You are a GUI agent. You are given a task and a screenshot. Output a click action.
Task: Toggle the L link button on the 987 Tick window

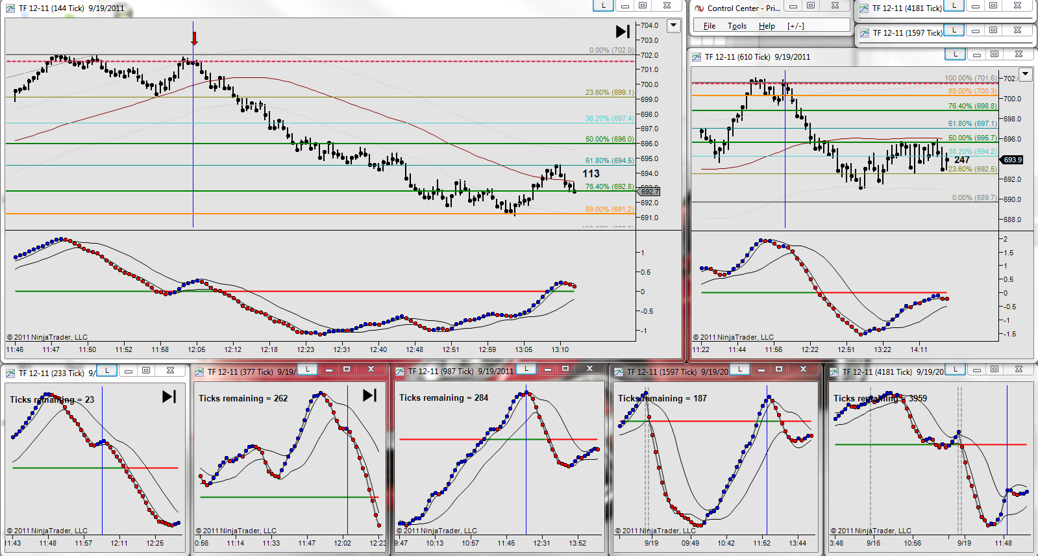526,369
